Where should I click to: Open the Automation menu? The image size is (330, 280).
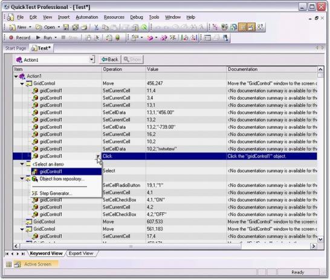(x=86, y=17)
